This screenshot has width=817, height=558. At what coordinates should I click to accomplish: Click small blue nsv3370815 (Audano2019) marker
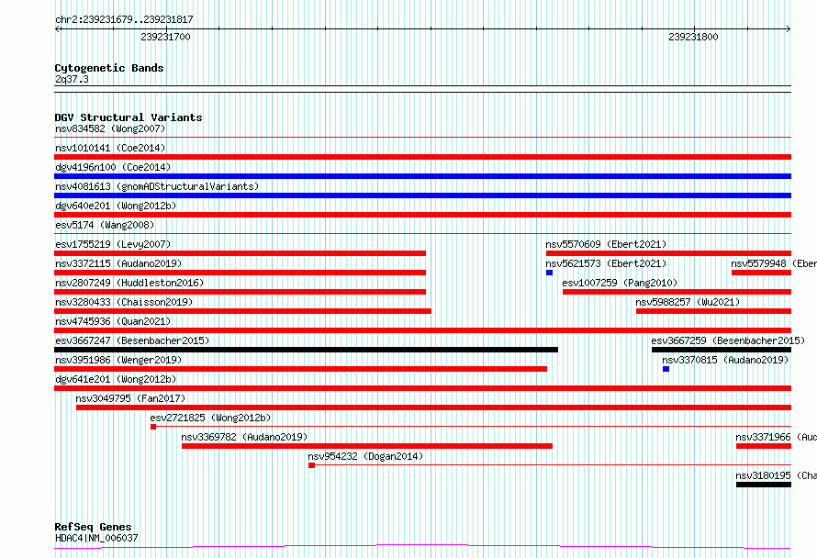(666, 369)
